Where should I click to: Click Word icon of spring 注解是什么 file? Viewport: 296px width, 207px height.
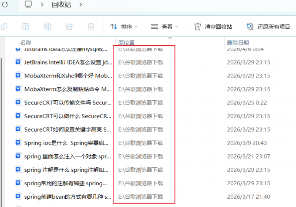pos(18,170)
